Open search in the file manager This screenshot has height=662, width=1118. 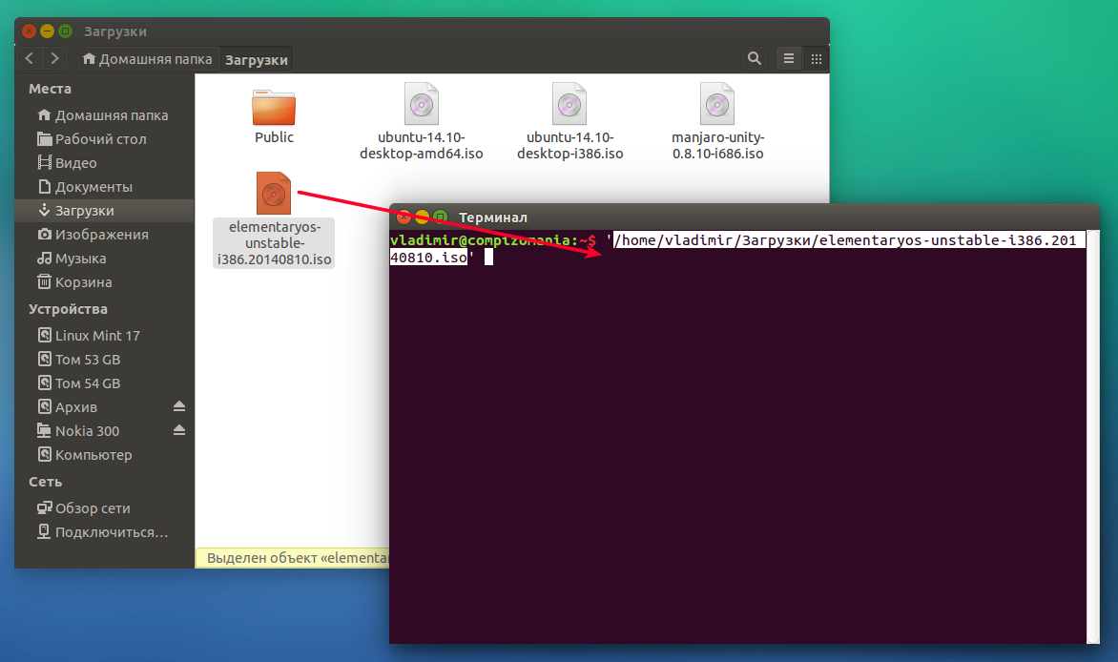754,58
